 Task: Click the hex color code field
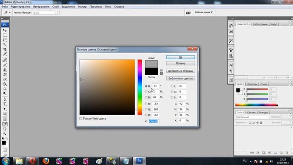click(x=153, y=121)
